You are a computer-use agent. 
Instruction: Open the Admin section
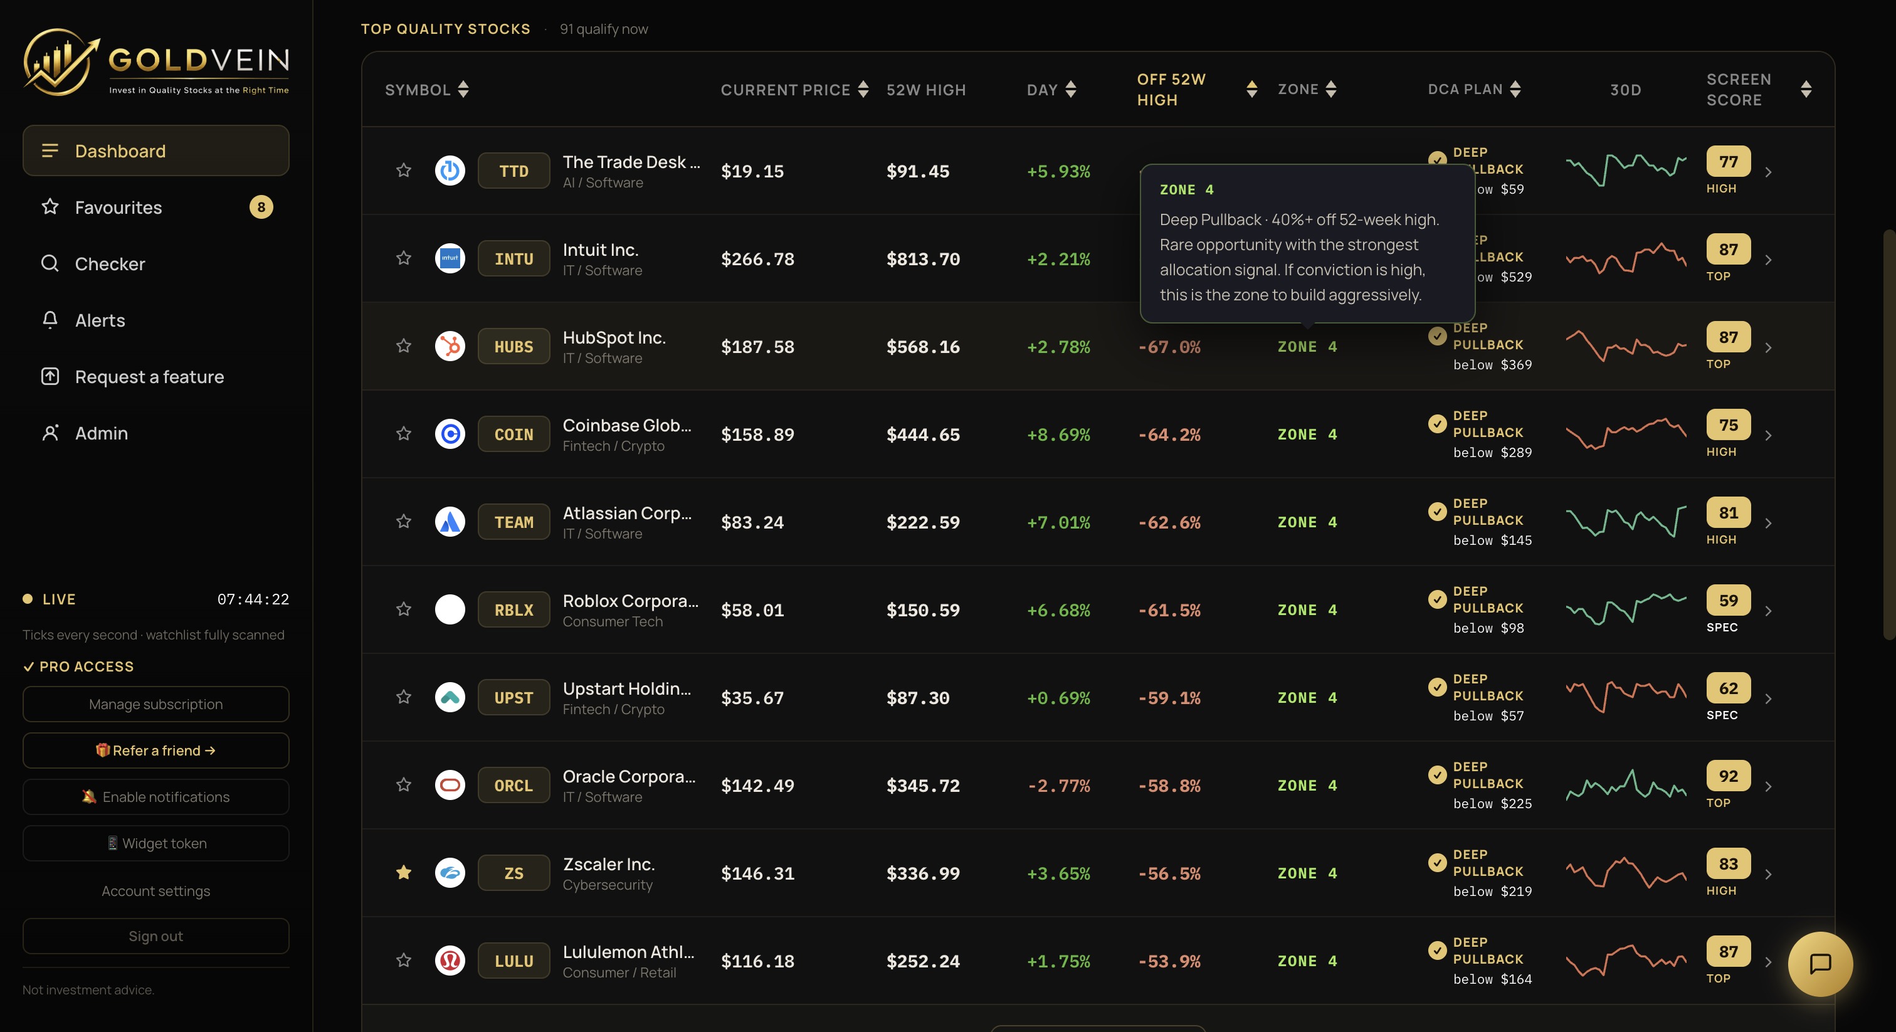(x=155, y=433)
